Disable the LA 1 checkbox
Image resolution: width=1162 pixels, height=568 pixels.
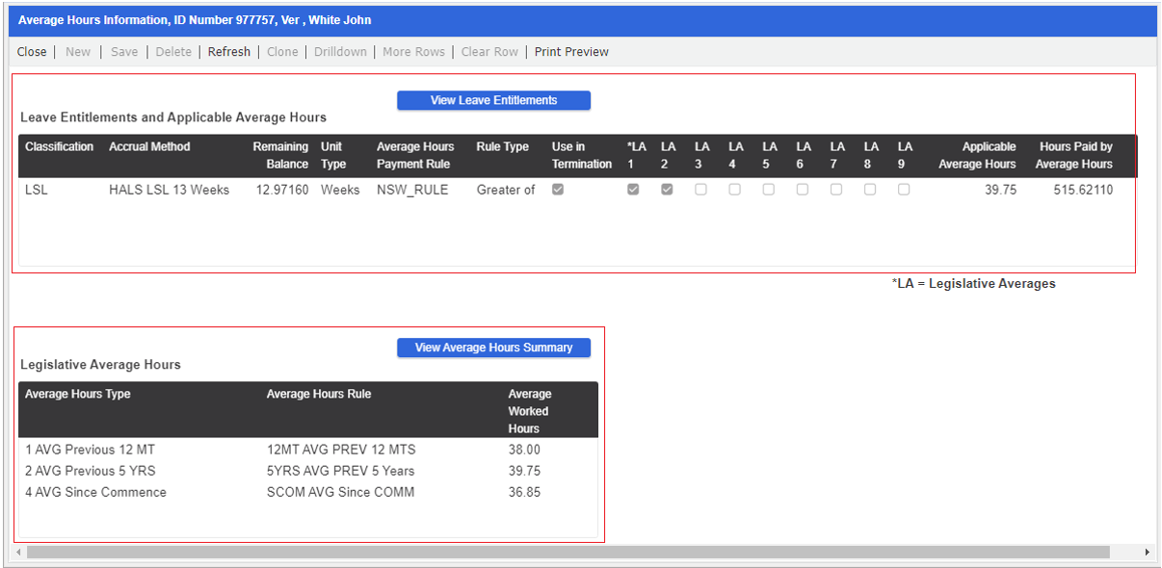[x=633, y=189]
